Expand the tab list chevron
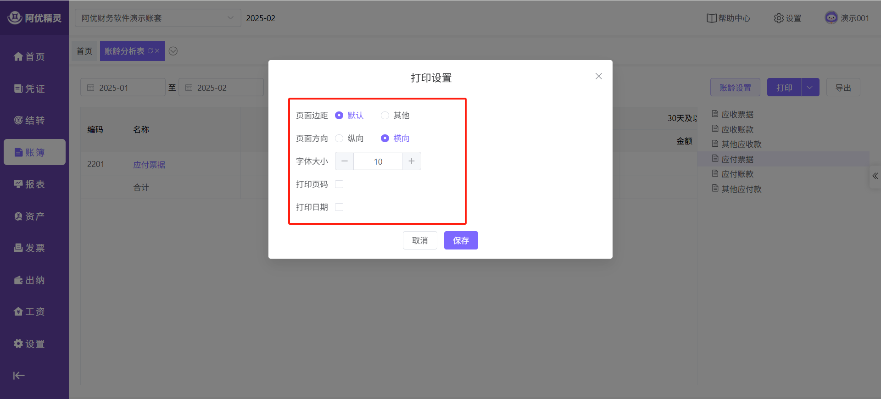Viewport: 881px width, 399px height. (x=173, y=51)
